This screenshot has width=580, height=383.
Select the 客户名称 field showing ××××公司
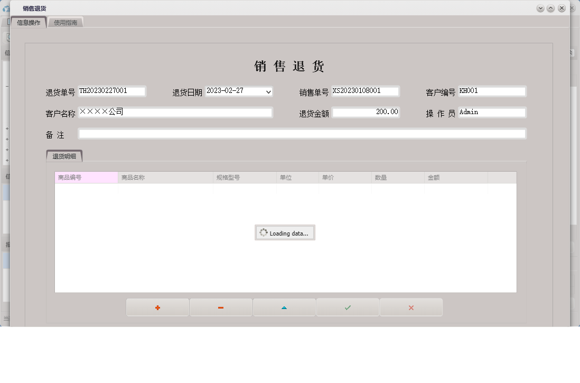click(x=176, y=111)
